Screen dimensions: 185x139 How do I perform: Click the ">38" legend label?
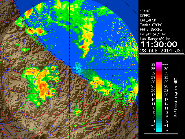152,64
